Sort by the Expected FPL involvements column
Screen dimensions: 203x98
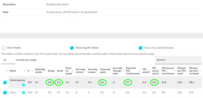click(x=133, y=71)
